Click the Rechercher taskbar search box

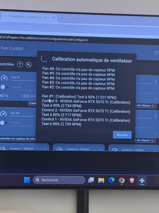59,180
